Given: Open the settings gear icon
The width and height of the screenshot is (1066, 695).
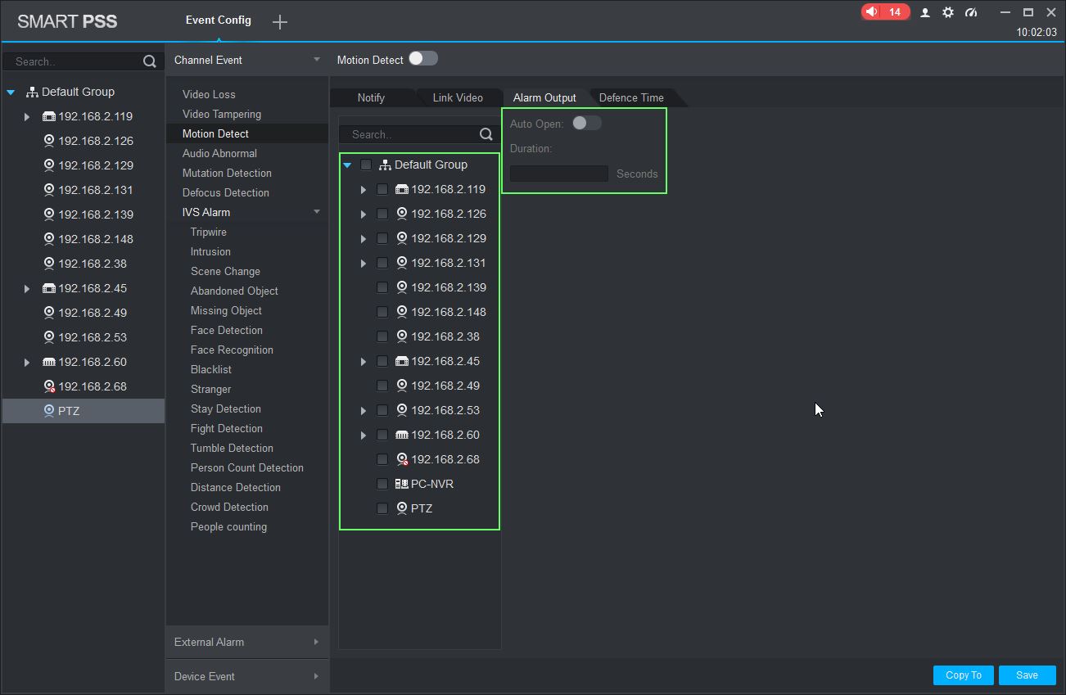Looking at the screenshot, I should (x=948, y=12).
